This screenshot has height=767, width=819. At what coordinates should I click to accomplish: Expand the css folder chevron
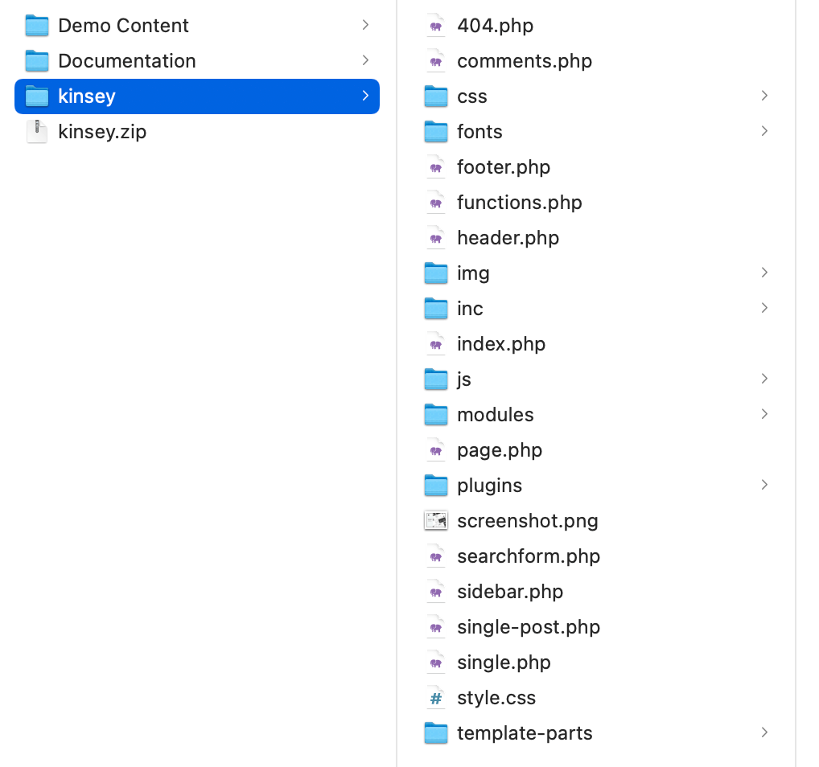pyautogui.click(x=764, y=96)
